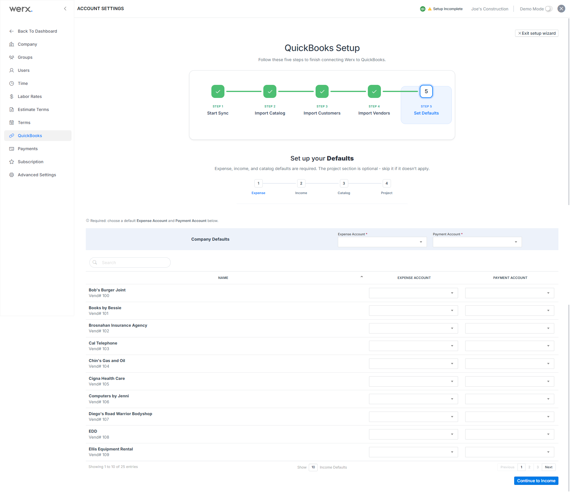Click the Company building icon
This screenshot has width=570, height=492.
[12, 44]
